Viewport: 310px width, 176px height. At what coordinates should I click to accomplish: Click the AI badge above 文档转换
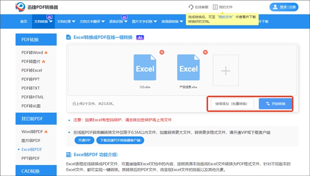50,17
